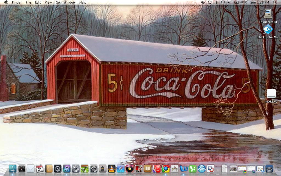
Task: Open Spotlight search magnifier
Action: pos(275,2)
